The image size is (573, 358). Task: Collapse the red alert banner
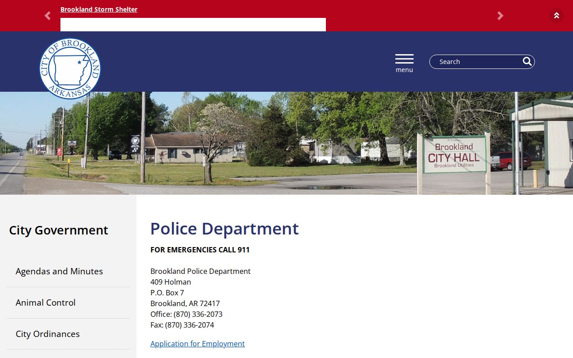click(x=556, y=16)
